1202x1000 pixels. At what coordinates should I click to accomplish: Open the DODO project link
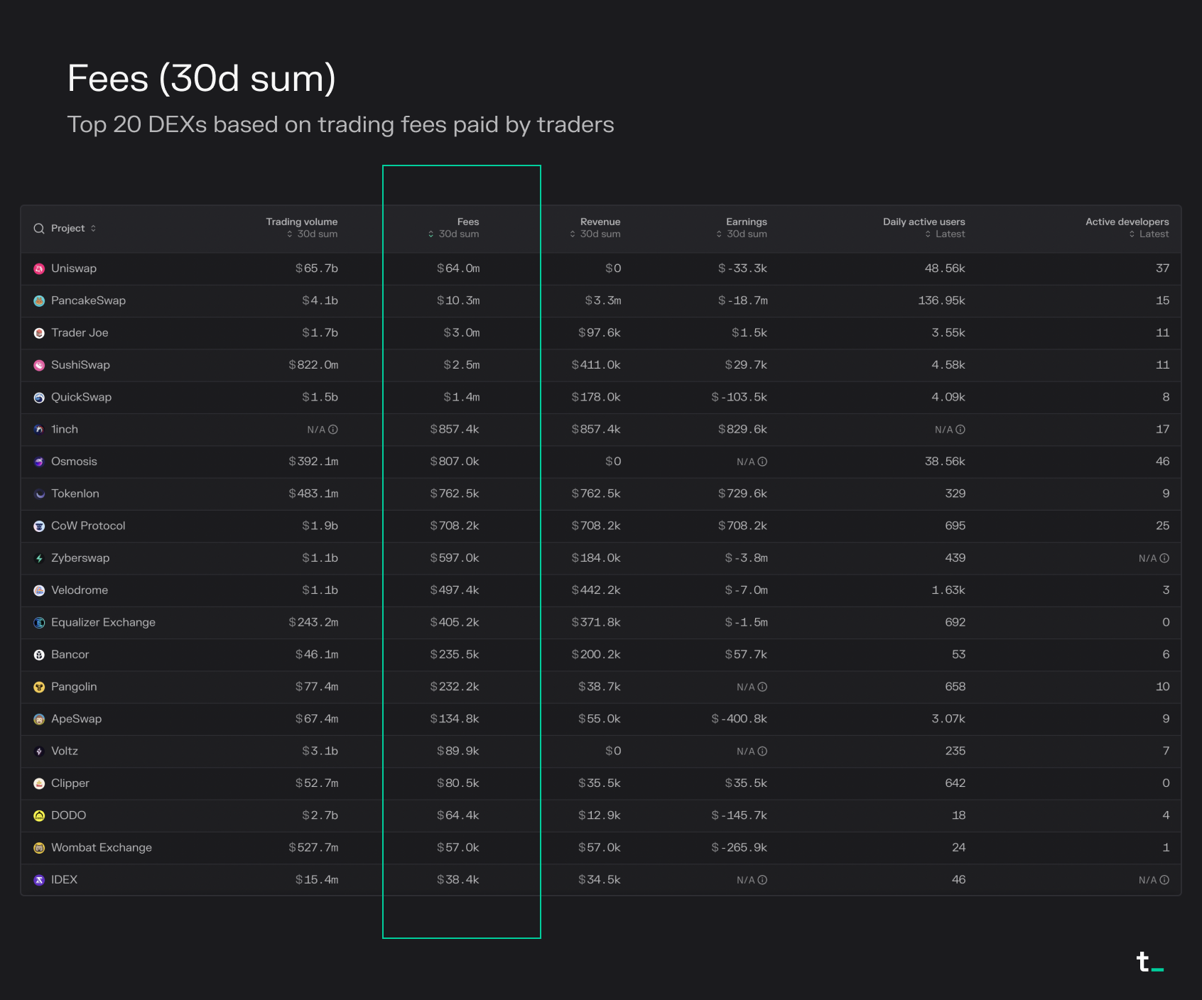pos(69,816)
